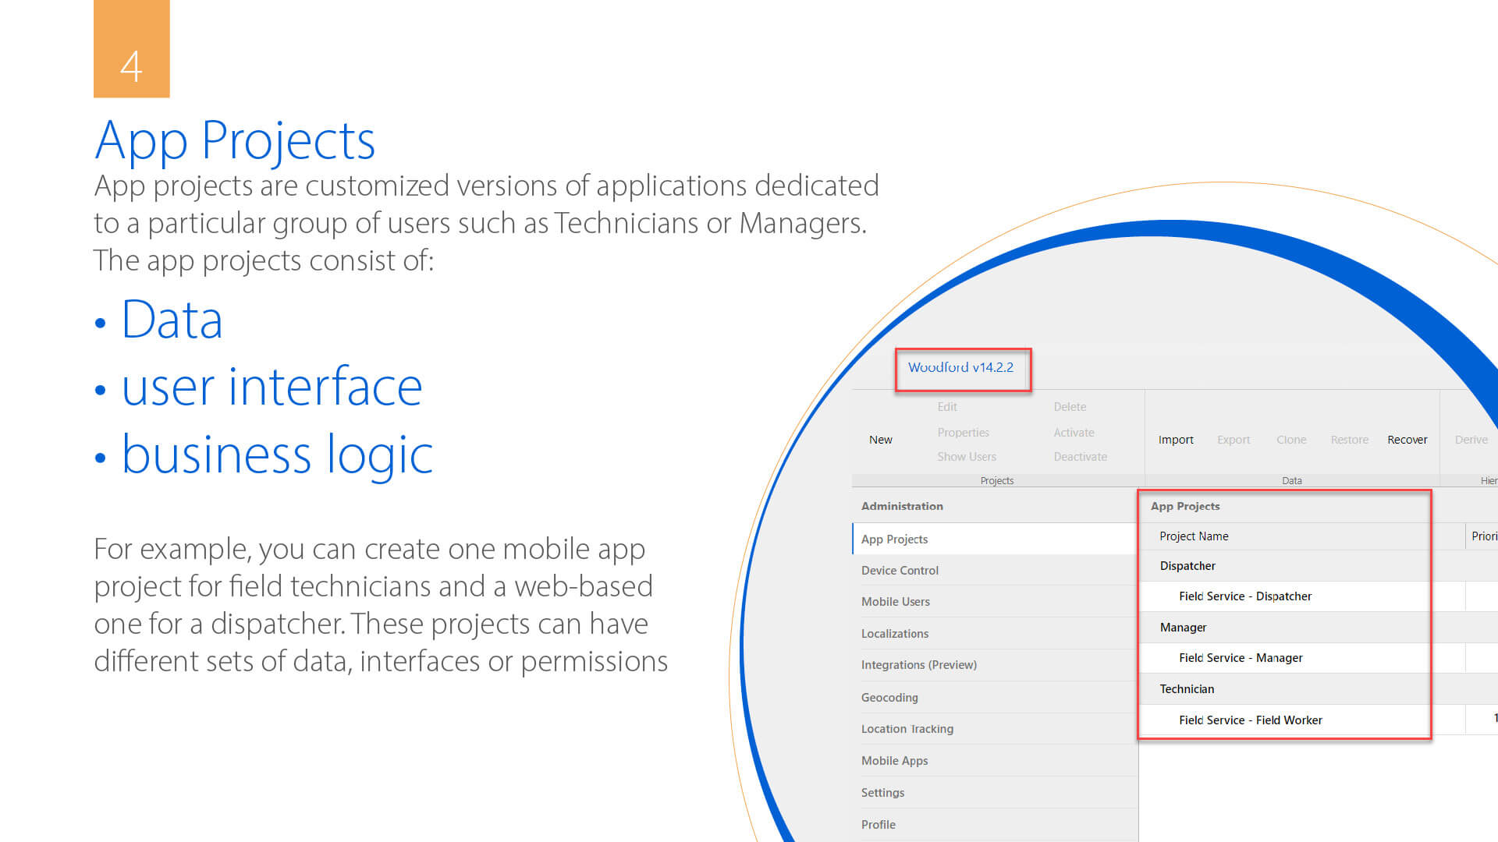The width and height of the screenshot is (1498, 842).
Task: Click Deactivate in the ribbon
Action: [1080, 457]
